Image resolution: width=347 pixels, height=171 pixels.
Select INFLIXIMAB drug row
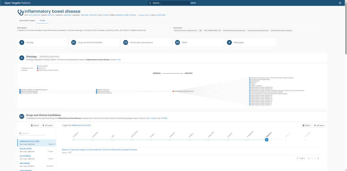[x=37, y=165]
